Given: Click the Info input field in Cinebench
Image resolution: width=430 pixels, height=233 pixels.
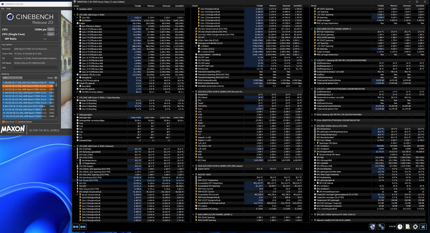Looking at the screenshot, I should (35, 68).
